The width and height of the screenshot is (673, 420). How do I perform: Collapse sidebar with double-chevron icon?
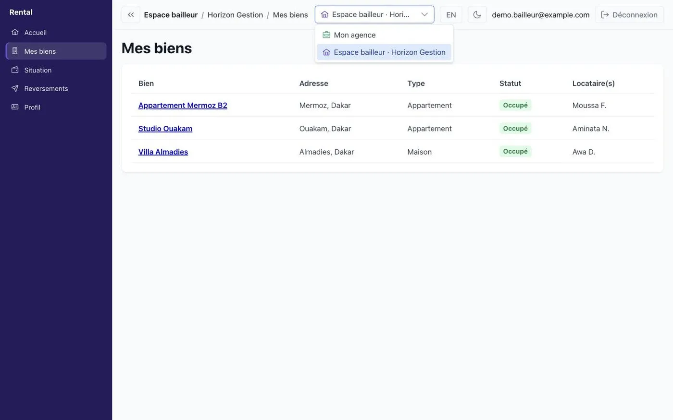pos(131,14)
